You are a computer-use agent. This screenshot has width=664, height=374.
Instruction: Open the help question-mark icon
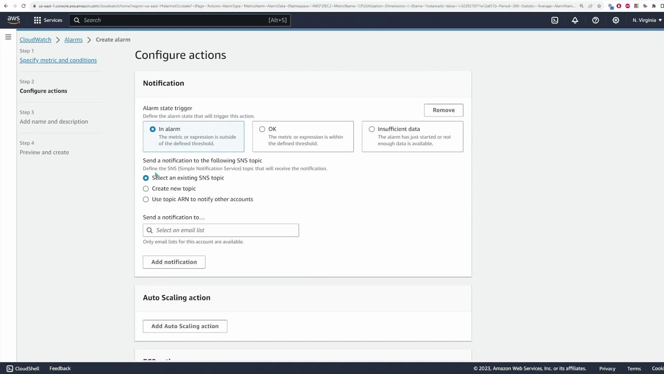click(x=596, y=20)
